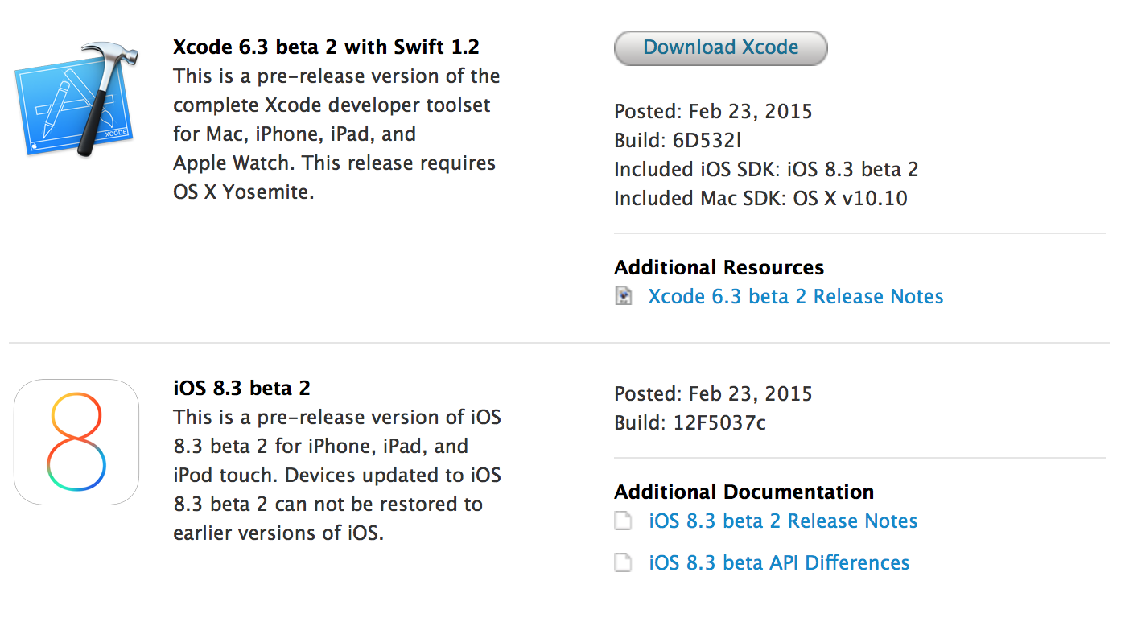Open iOS 8.3 beta API Differences link

(x=779, y=562)
